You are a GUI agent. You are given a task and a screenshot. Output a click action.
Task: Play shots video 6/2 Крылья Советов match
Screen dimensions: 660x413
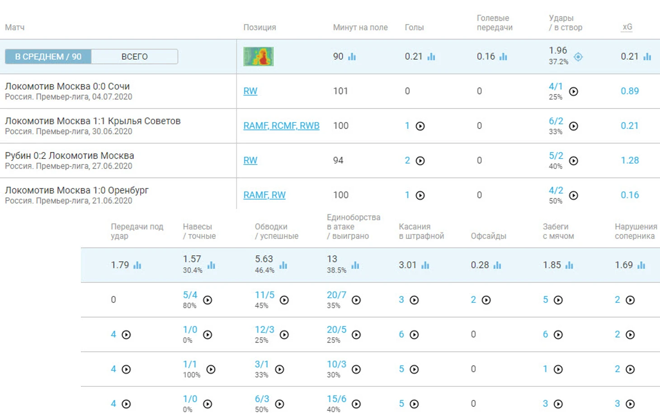573,126
